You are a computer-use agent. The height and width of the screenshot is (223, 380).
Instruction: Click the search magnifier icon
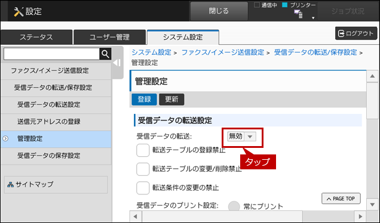pyautogui.click(x=105, y=54)
